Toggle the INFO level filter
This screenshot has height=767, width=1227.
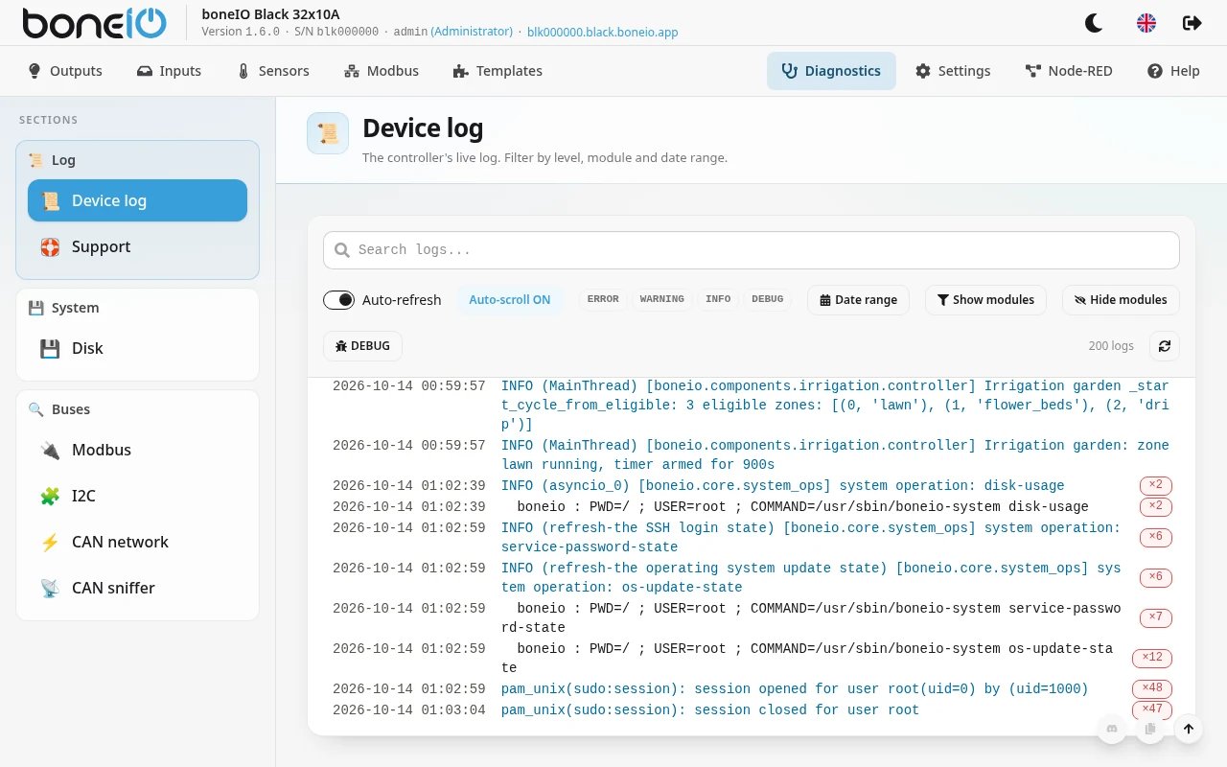[x=718, y=299]
